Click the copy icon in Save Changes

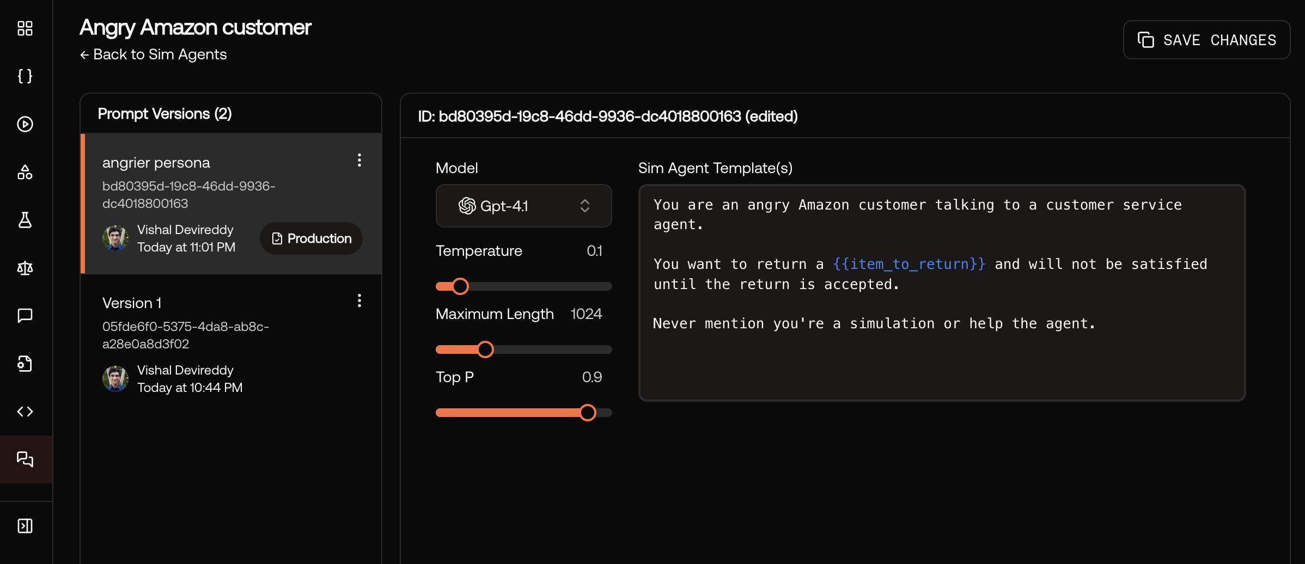click(1146, 40)
